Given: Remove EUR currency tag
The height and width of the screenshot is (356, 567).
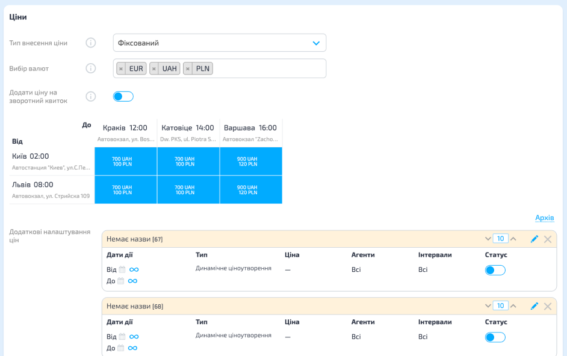Looking at the screenshot, I should pyautogui.click(x=121, y=69).
